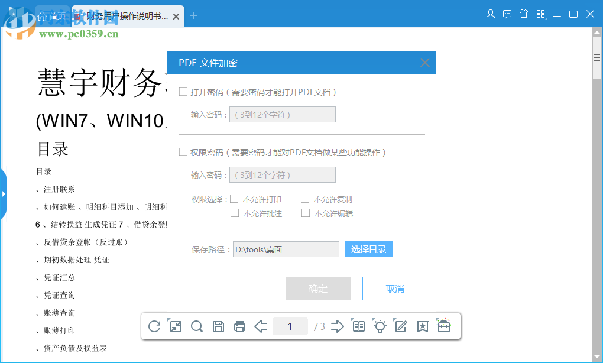
Task: Check the 不允许打印 option
Action: [x=234, y=199]
